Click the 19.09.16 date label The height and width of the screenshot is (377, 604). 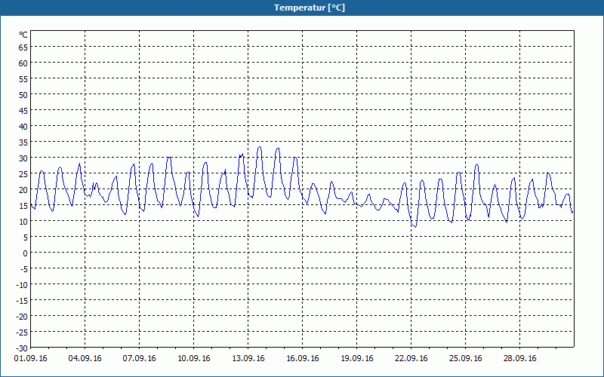click(x=356, y=359)
